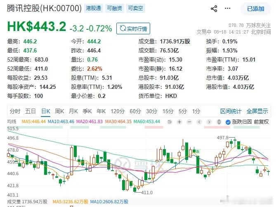Viewport: 276px width, 207px height.
Task: Open the 前复权 adjustment dropdown
Action: tap(261, 121)
